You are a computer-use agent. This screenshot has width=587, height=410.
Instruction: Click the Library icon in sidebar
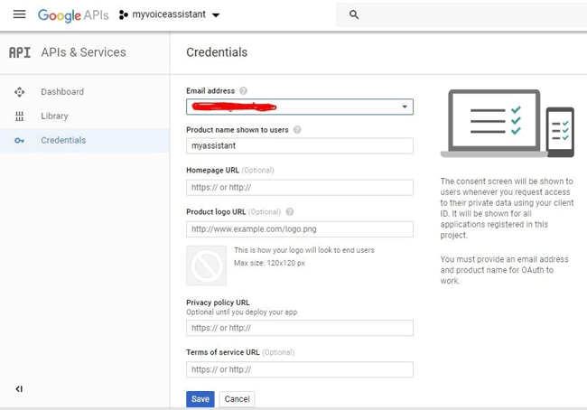20,116
